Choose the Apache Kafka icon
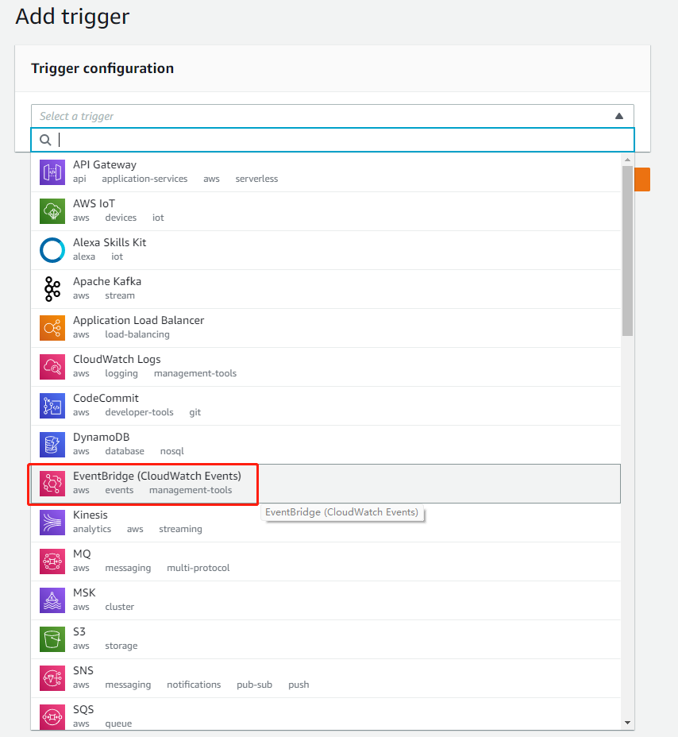 pyautogui.click(x=52, y=288)
